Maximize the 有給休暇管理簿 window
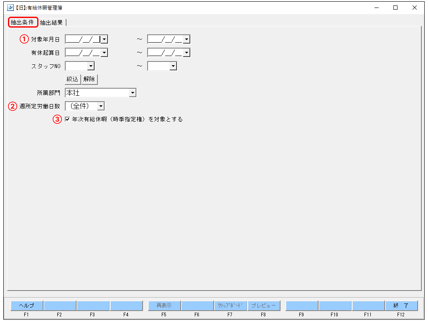428x321 pixels. 395,8
